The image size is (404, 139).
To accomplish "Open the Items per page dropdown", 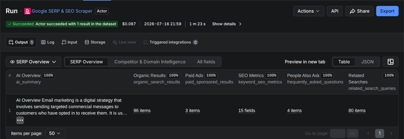I will click(x=55, y=133).
